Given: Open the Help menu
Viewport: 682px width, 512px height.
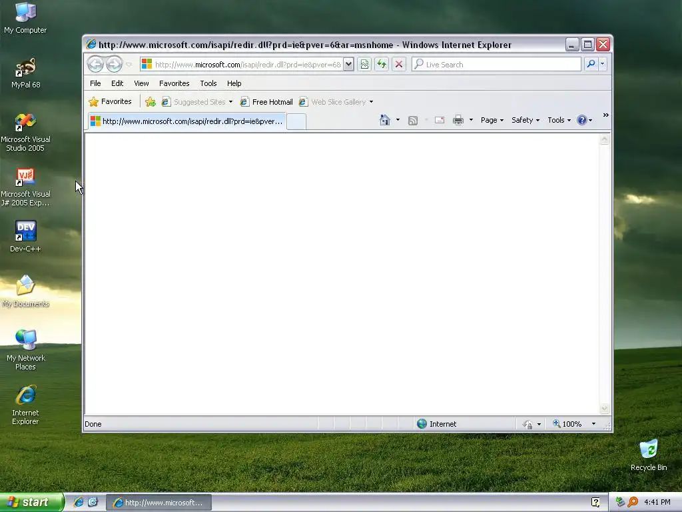Looking at the screenshot, I should click(234, 83).
